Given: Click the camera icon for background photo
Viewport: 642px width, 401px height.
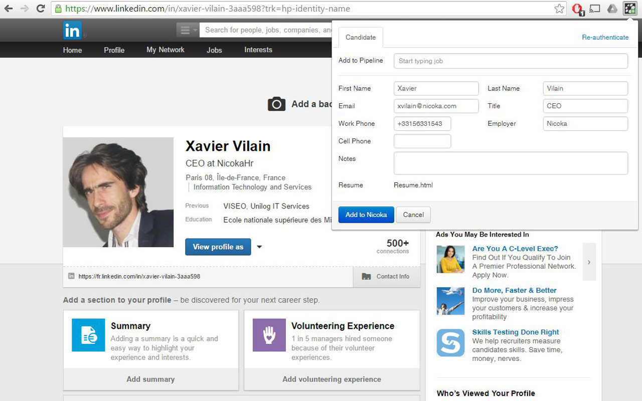Looking at the screenshot, I should [x=276, y=104].
